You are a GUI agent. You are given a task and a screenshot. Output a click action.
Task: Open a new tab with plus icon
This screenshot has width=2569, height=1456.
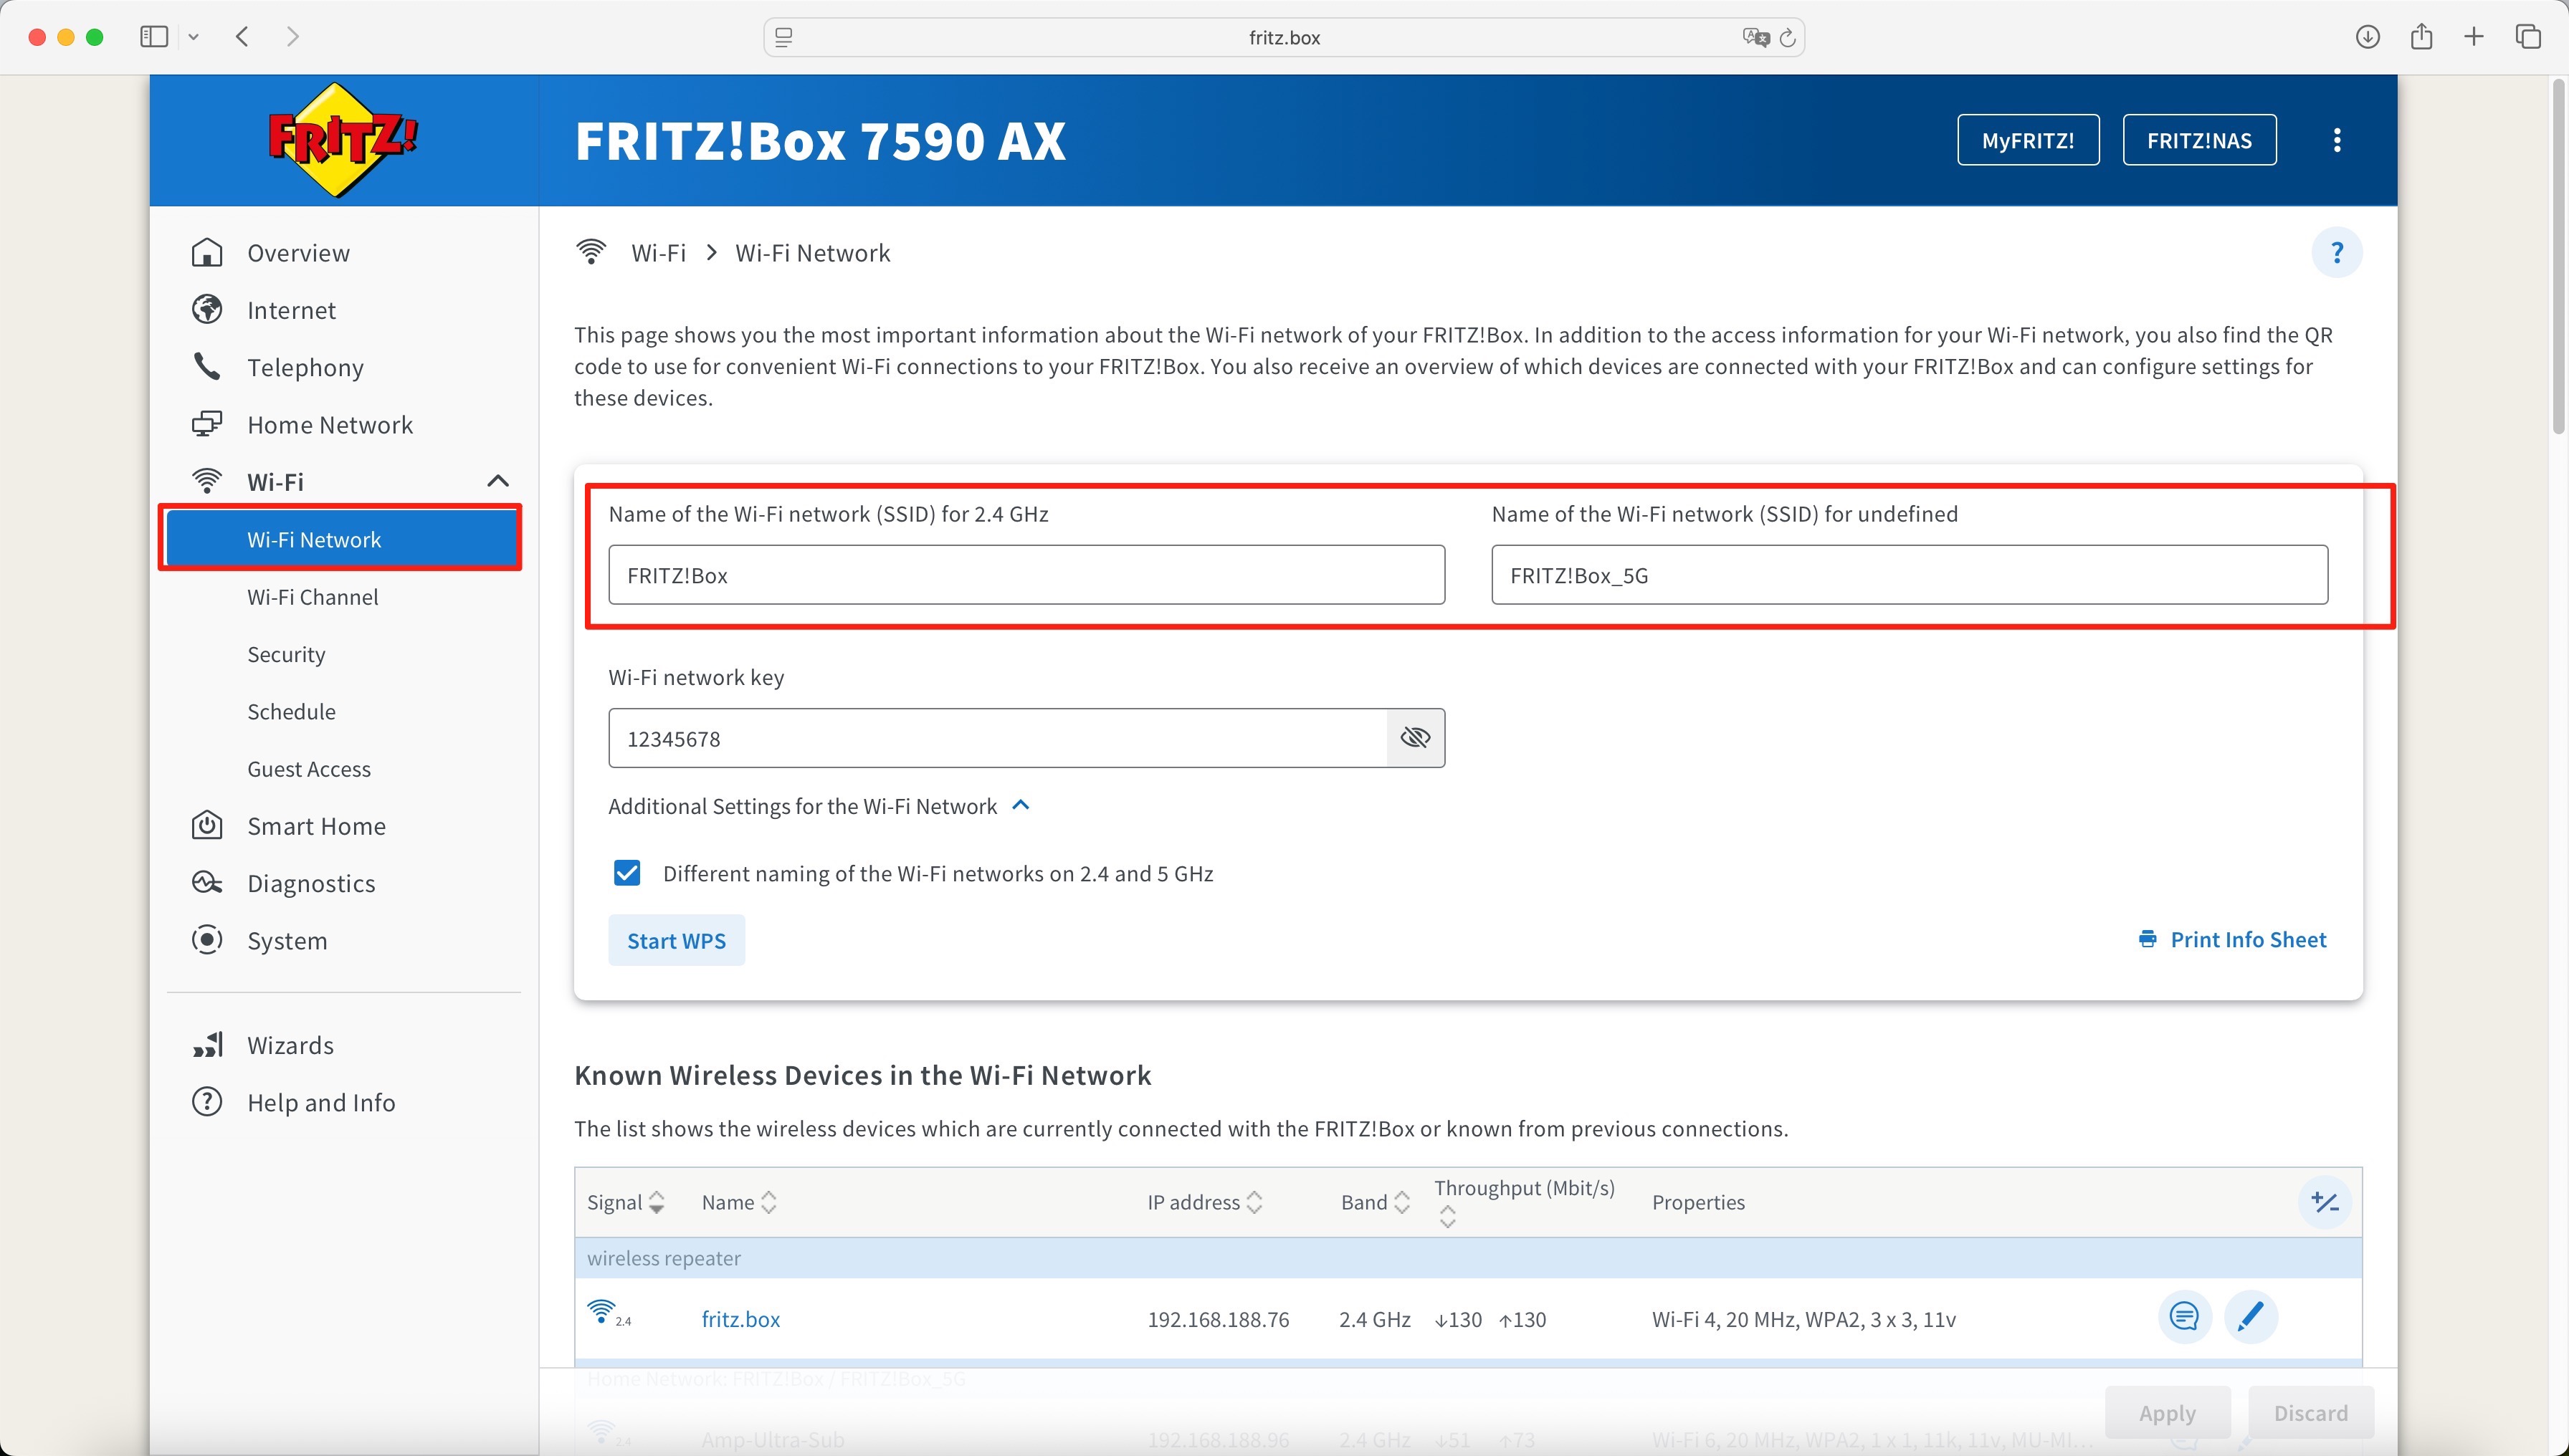pyautogui.click(x=2474, y=37)
